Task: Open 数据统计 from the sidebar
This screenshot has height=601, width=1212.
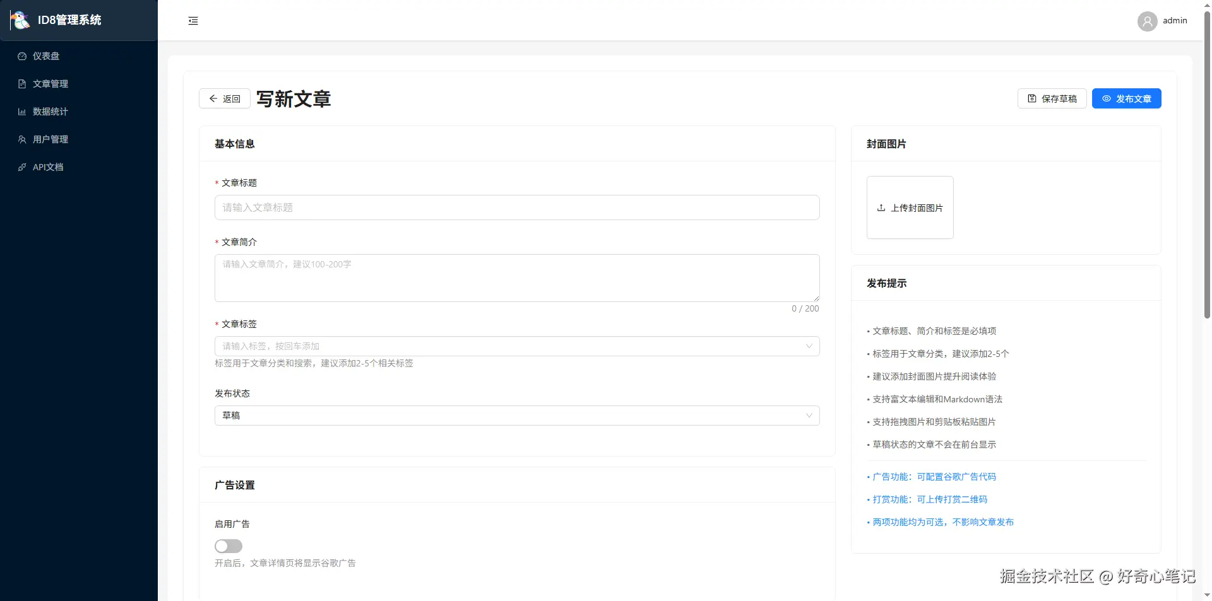Action: click(79, 112)
